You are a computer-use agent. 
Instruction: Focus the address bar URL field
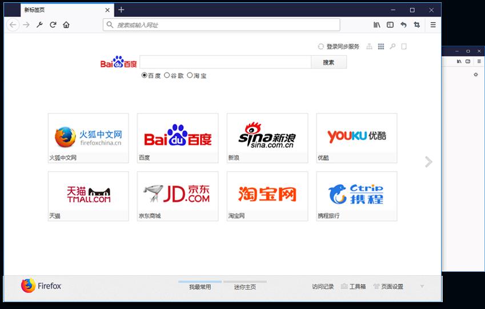(x=222, y=25)
